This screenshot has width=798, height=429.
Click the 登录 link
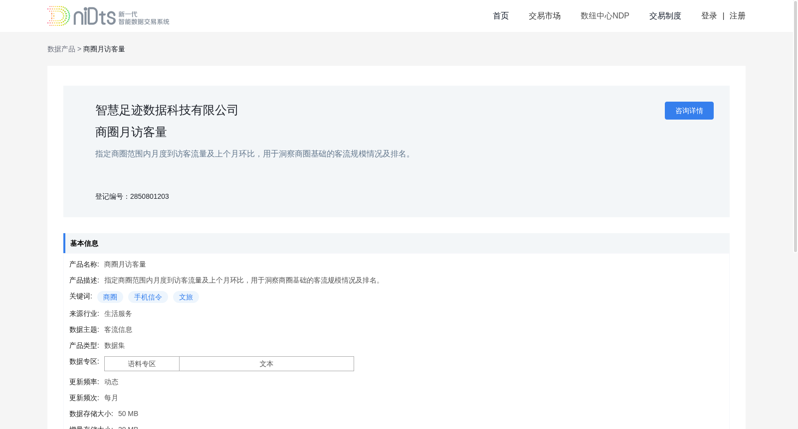click(709, 16)
